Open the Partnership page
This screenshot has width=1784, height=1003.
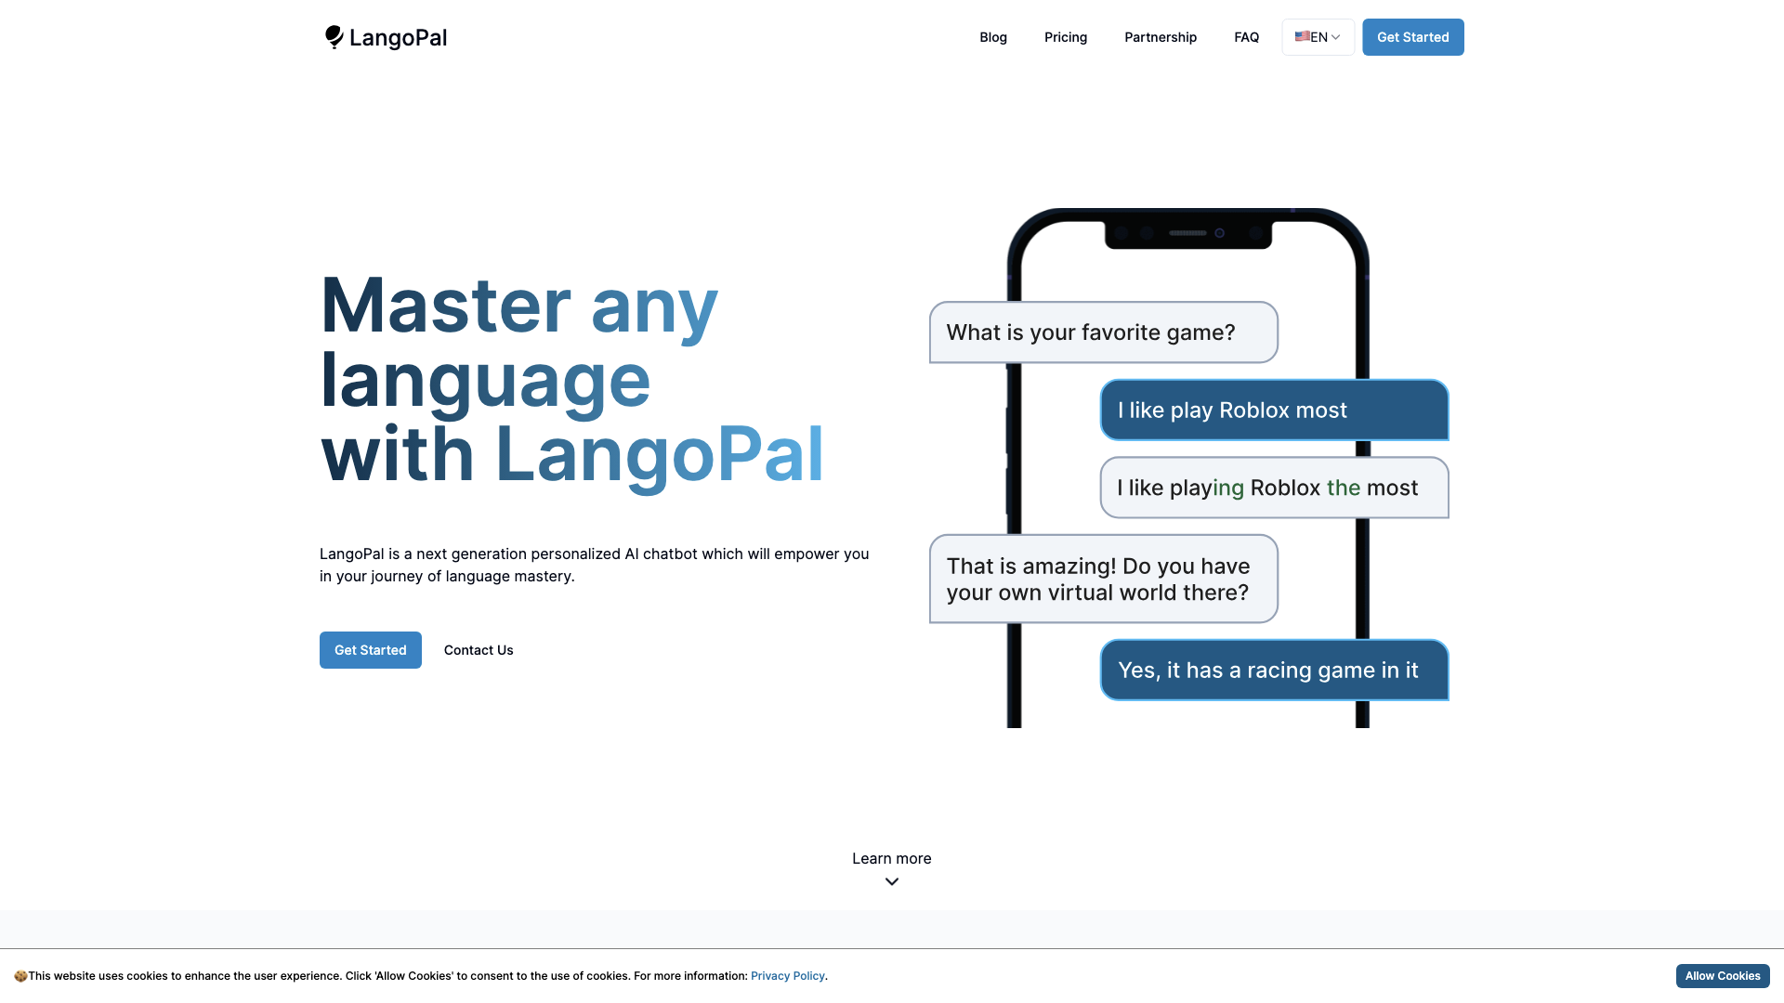pos(1160,37)
